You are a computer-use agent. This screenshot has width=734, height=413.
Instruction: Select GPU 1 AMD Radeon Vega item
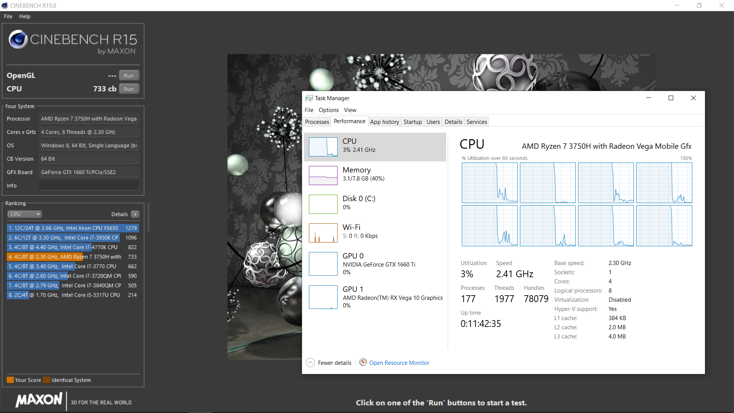(392, 297)
